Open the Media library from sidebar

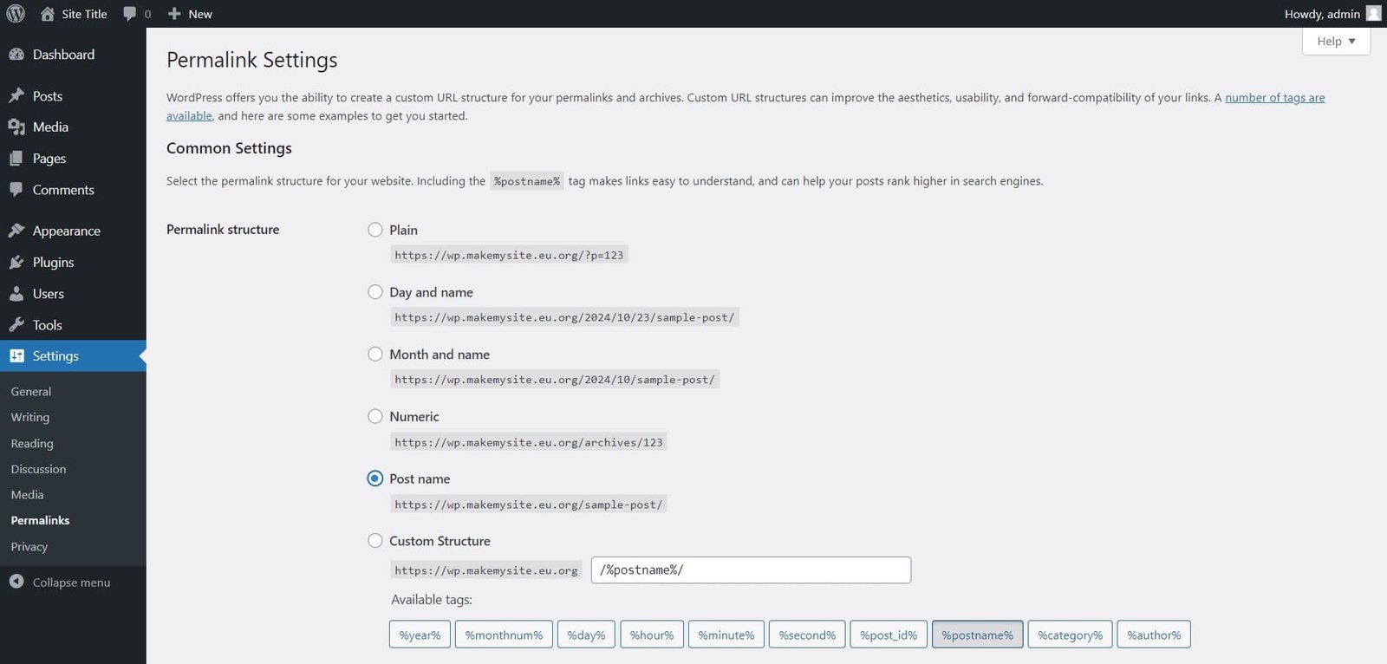(x=49, y=127)
